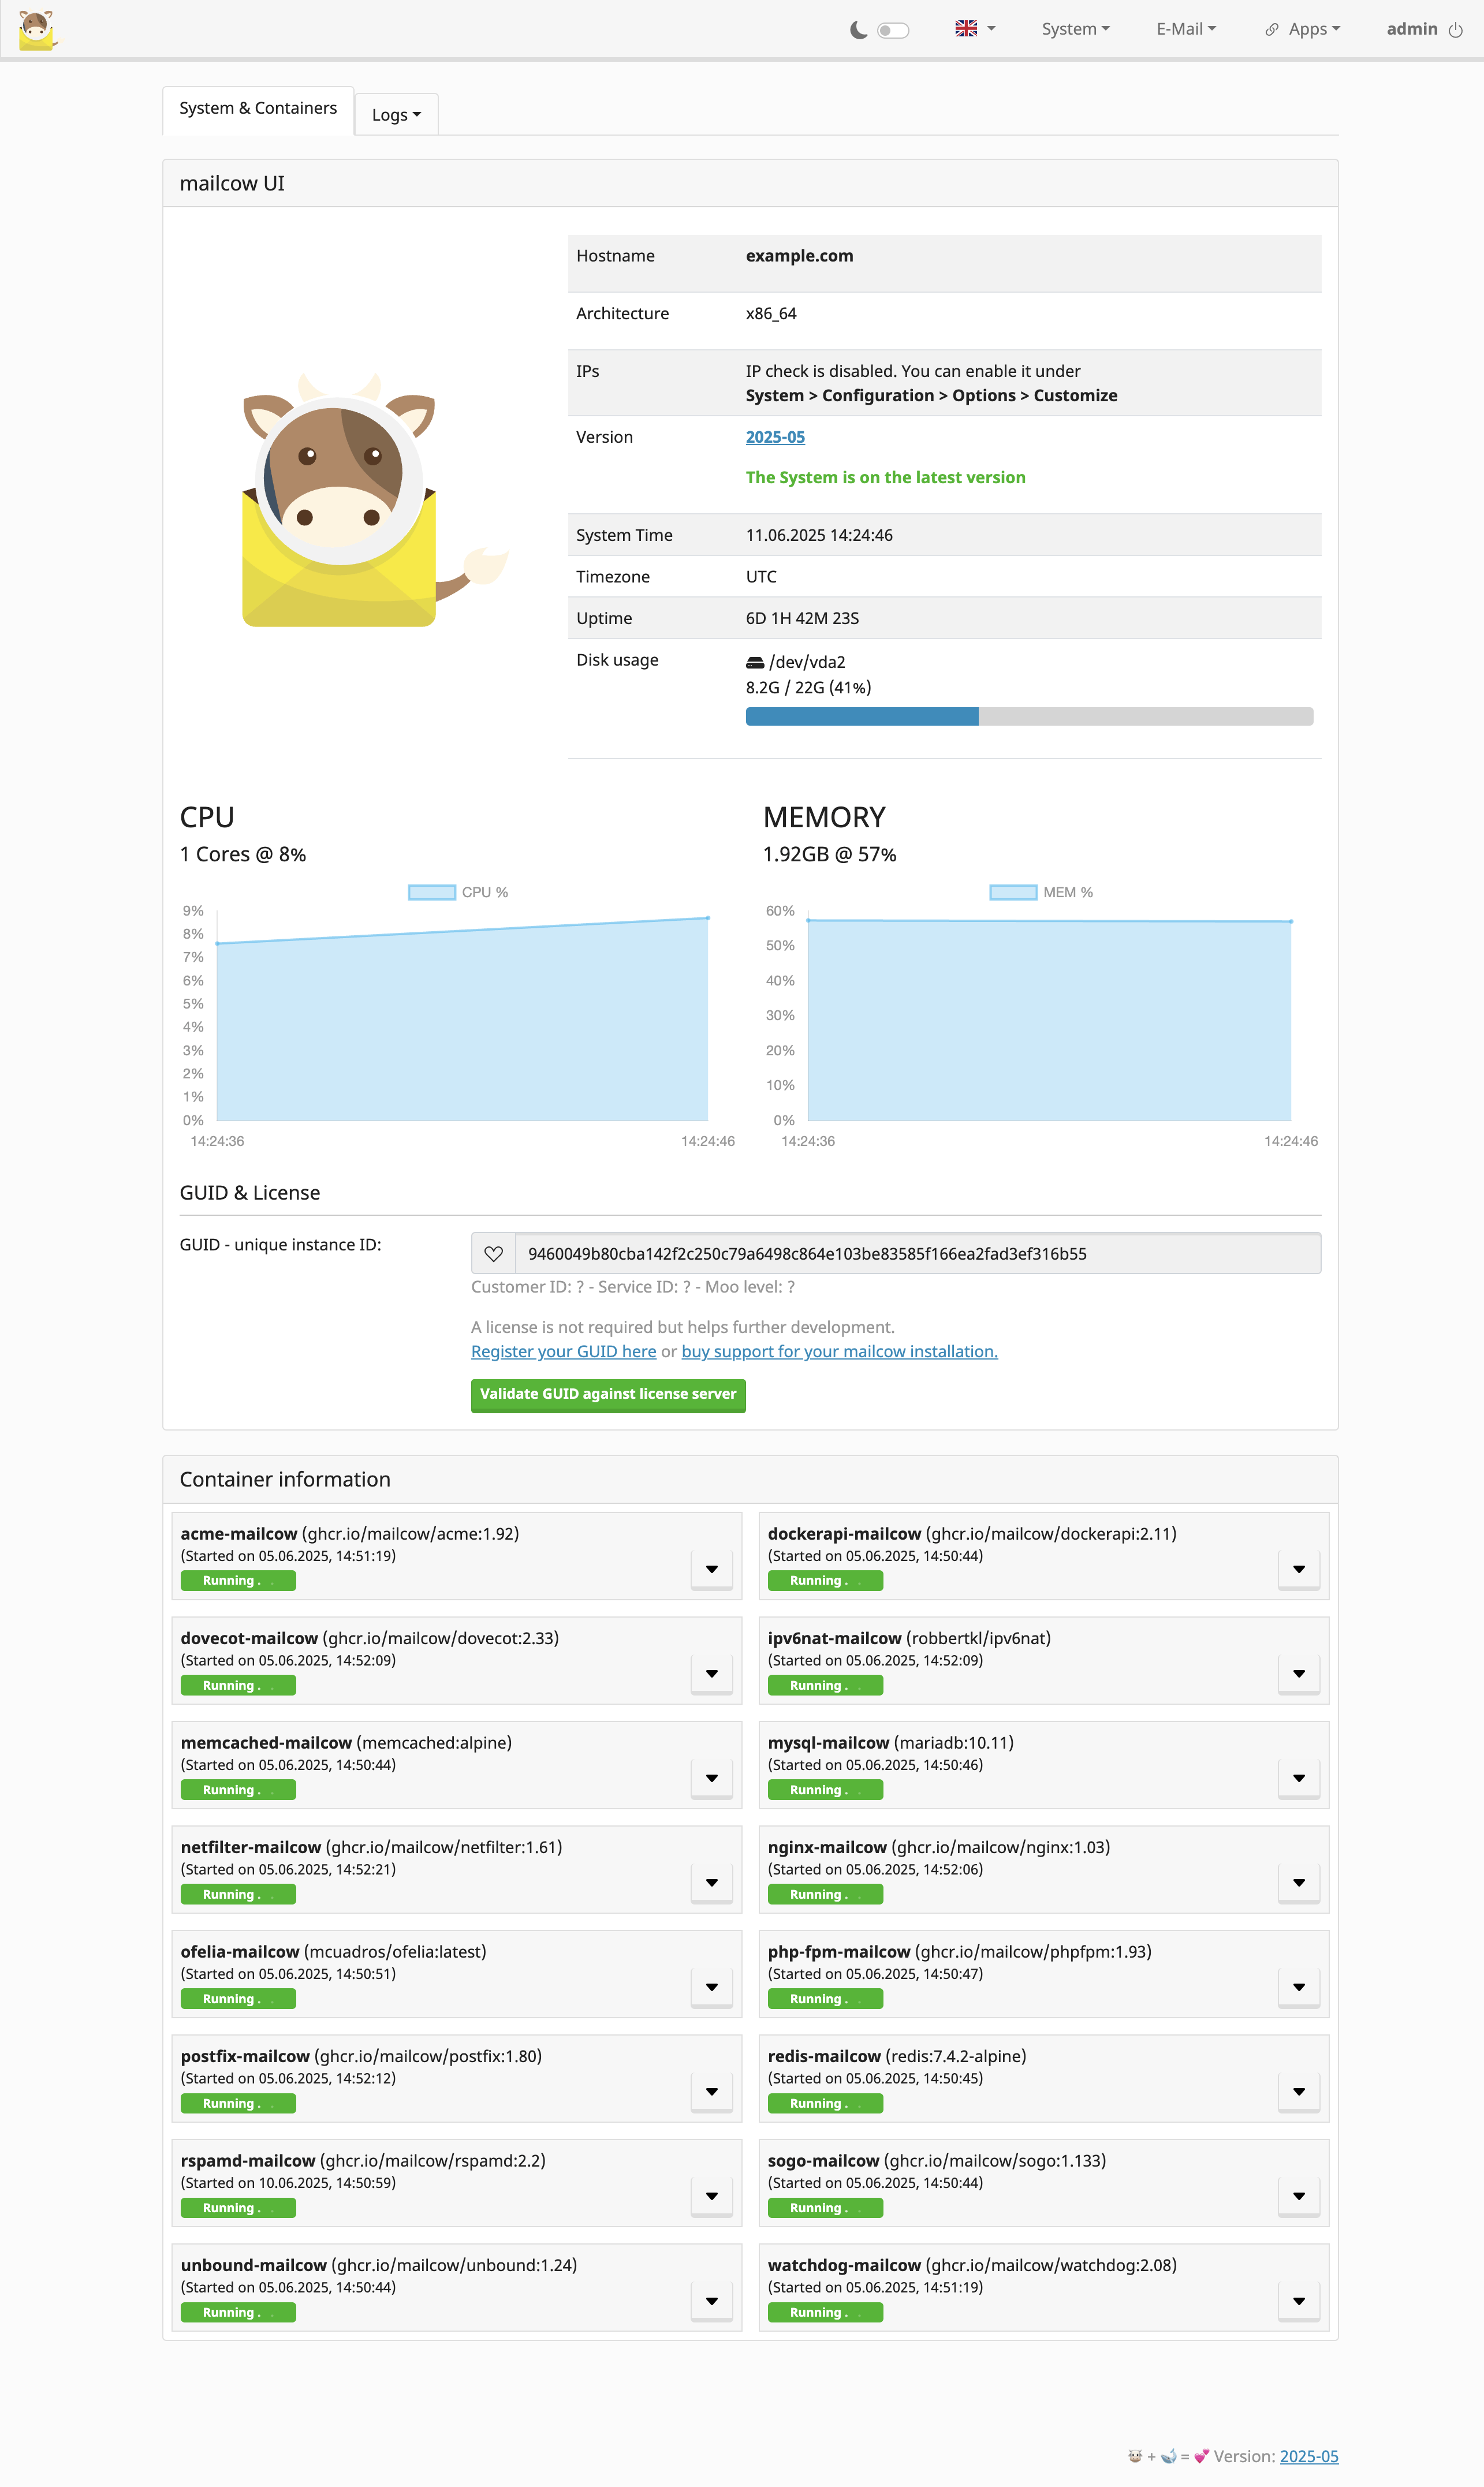Click the mailcow logo in navbar
This screenshot has width=1484, height=2487.
click(x=37, y=30)
